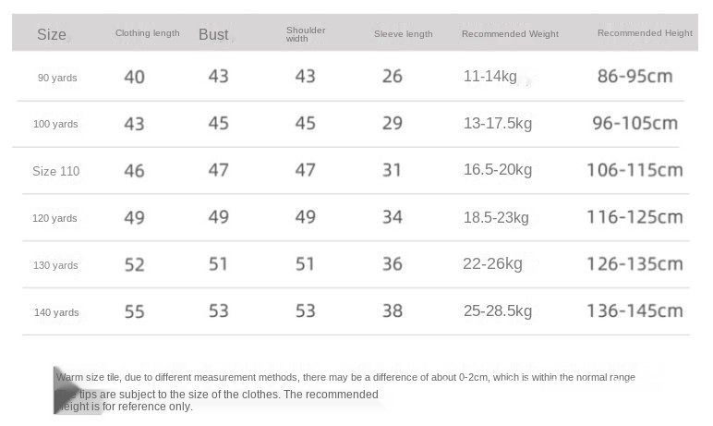Click the 140 yards row label
This screenshot has height=426, width=713.
click(x=57, y=312)
